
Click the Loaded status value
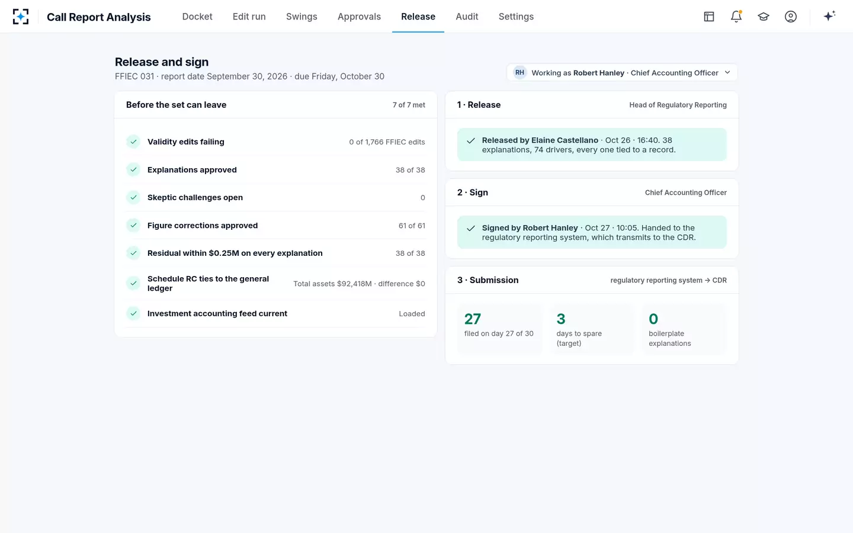412,314
